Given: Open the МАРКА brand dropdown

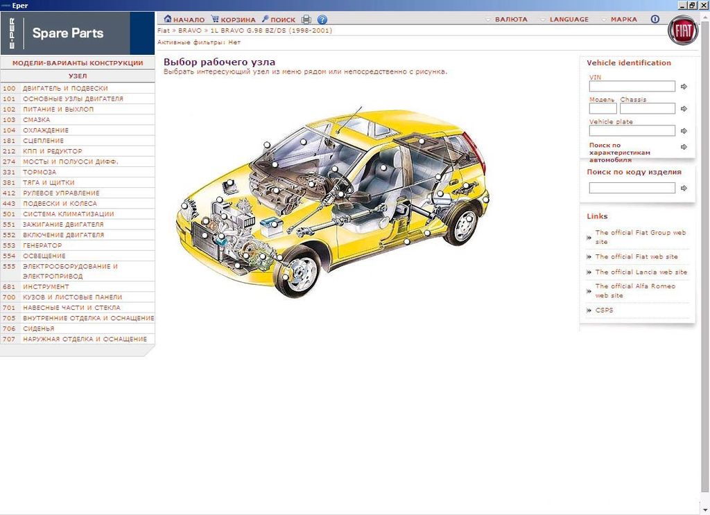Looking at the screenshot, I should coord(623,19).
